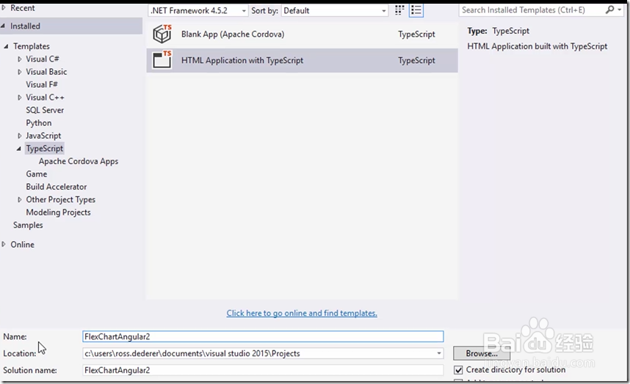Select Apache Cordova Apps subcategory
630x384 pixels.
pyautogui.click(x=79, y=161)
